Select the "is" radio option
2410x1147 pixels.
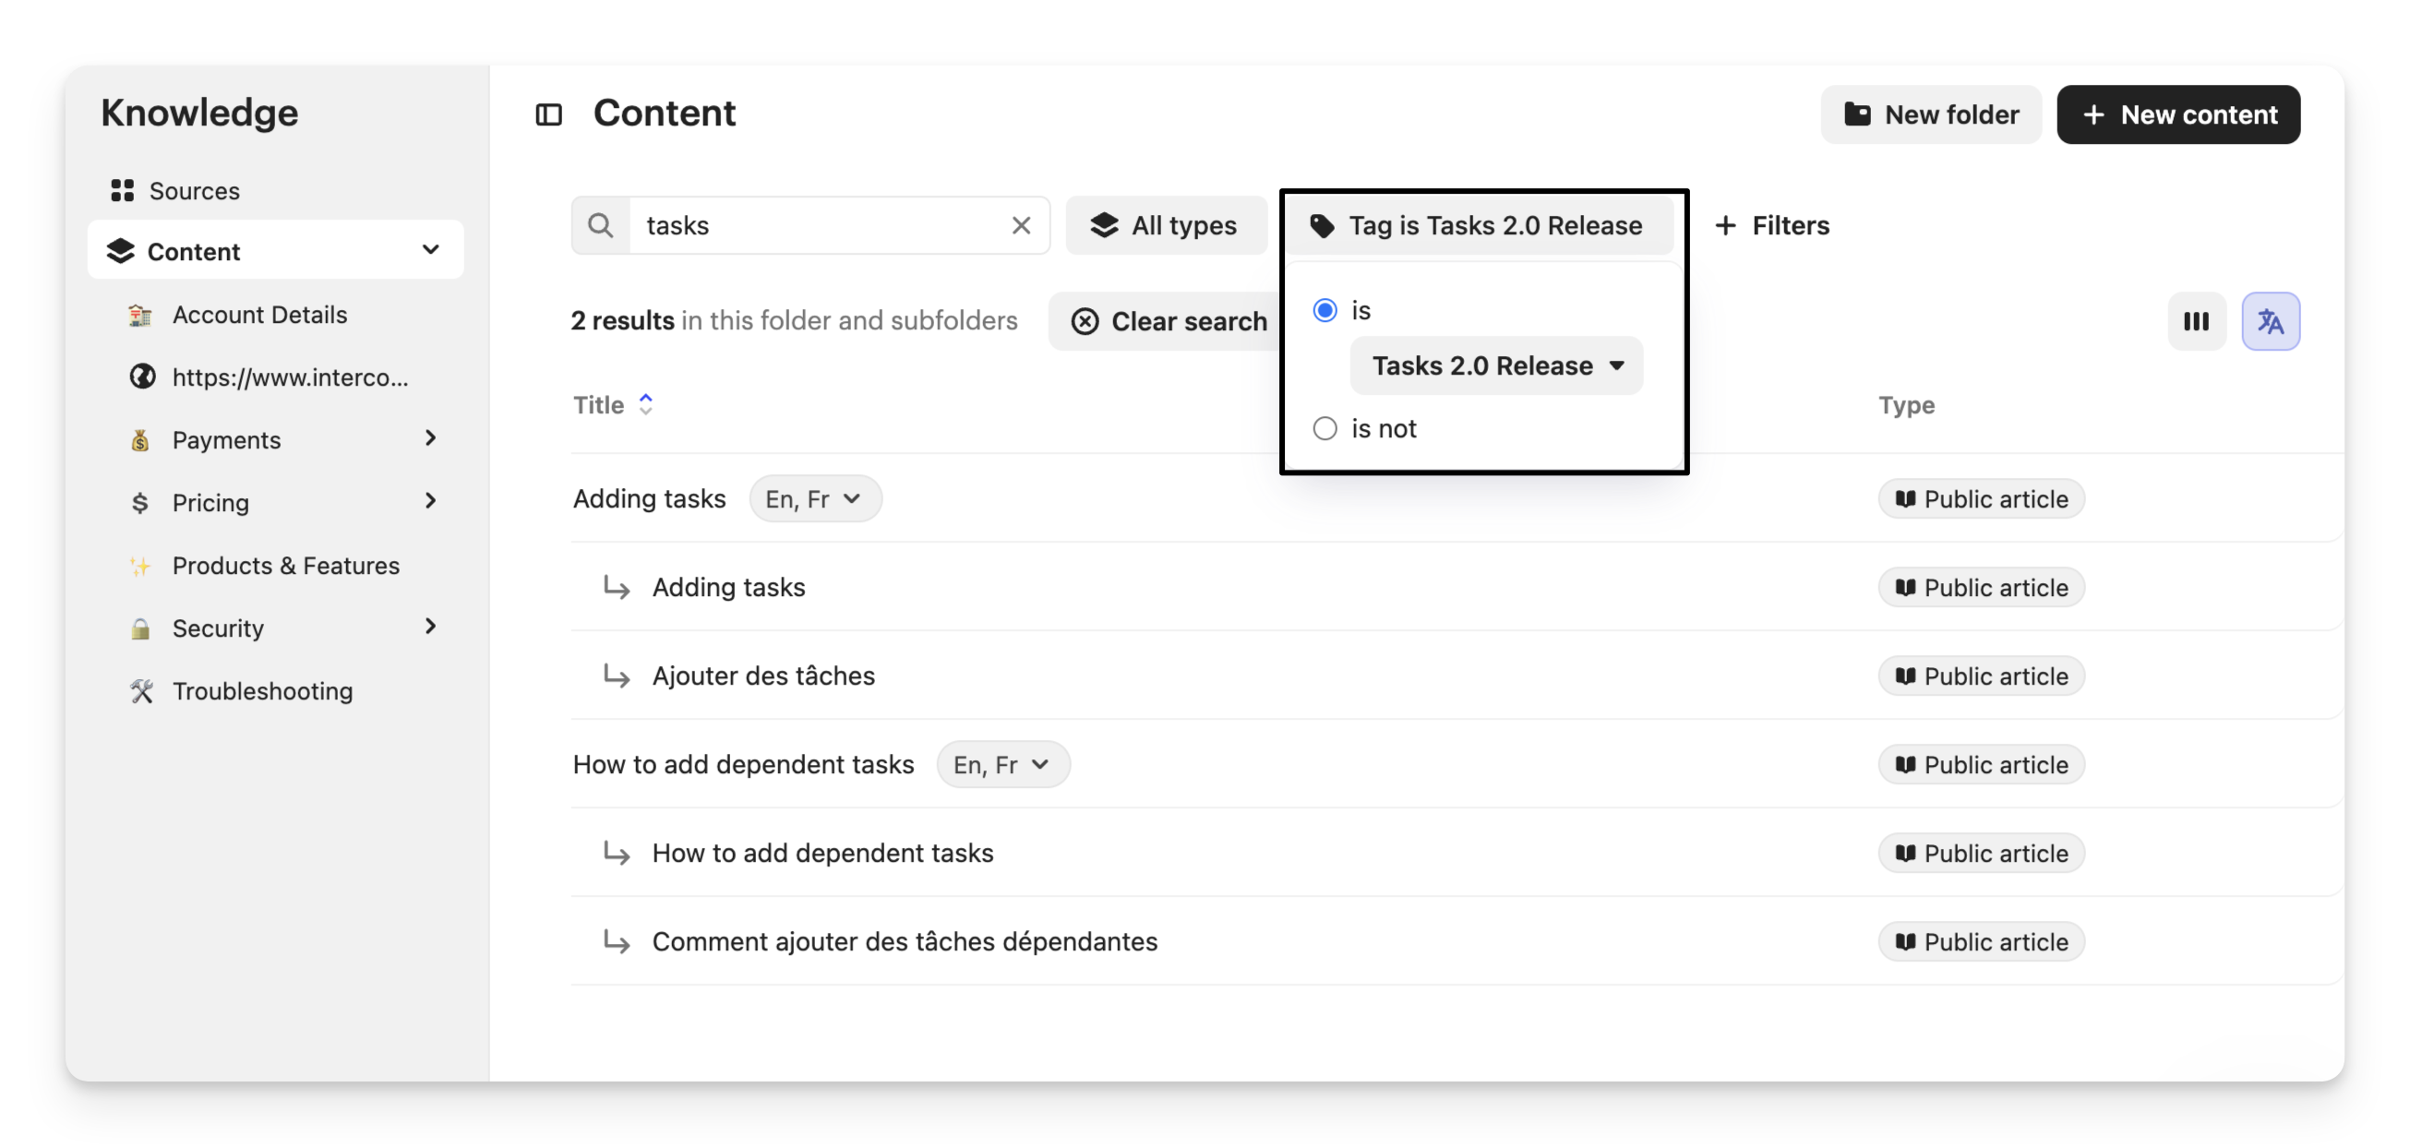(1324, 310)
